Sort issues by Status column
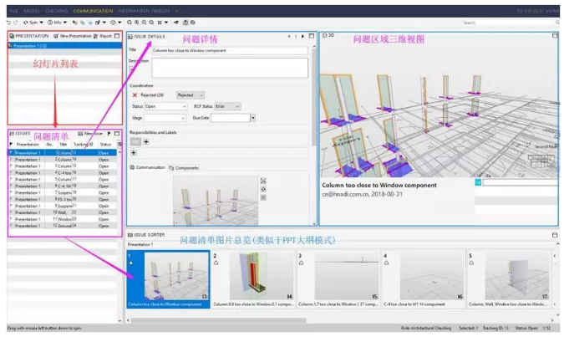 pyautogui.click(x=105, y=145)
